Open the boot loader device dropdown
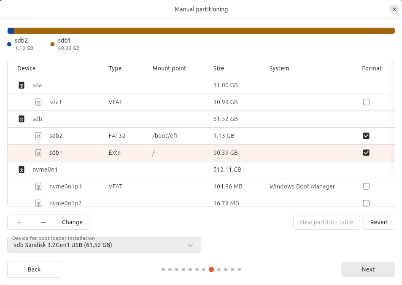Screen dimensions: 402x285 (104, 245)
